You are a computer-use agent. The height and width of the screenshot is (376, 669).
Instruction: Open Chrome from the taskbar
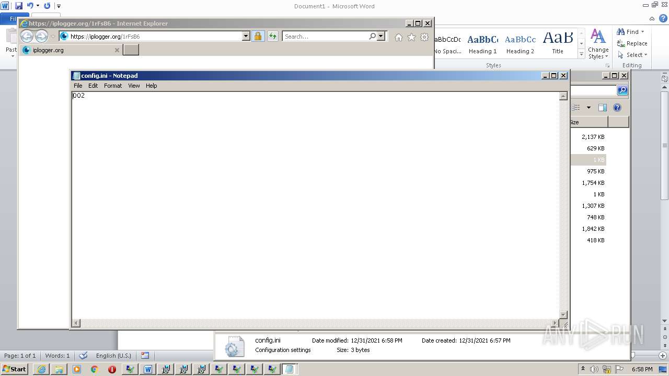click(94, 369)
